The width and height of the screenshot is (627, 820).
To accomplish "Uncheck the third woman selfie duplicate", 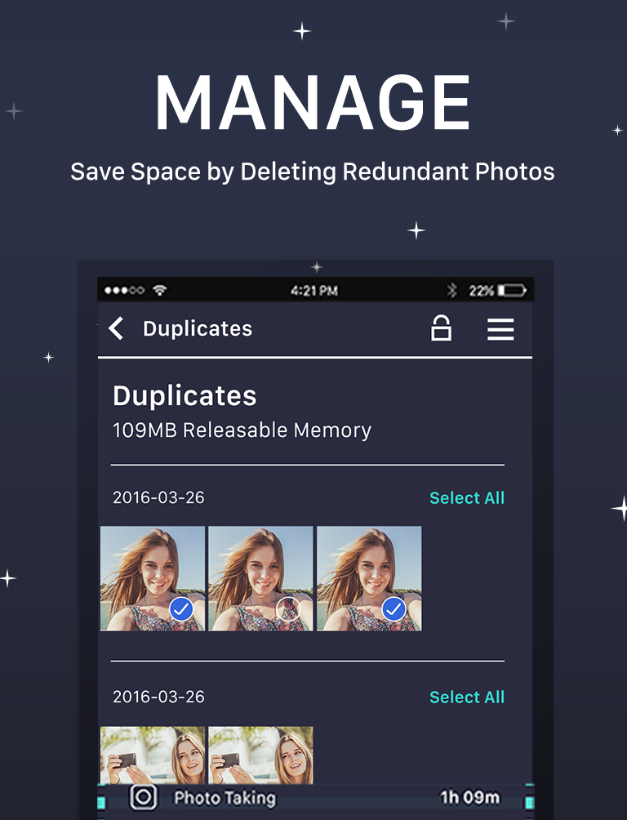I will point(394,609).
